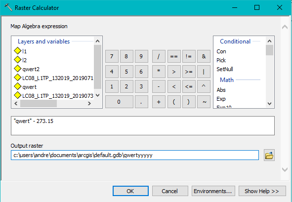The image size is (292, 202).
Task: Insert the less-than operator
Action: [174, 86]
